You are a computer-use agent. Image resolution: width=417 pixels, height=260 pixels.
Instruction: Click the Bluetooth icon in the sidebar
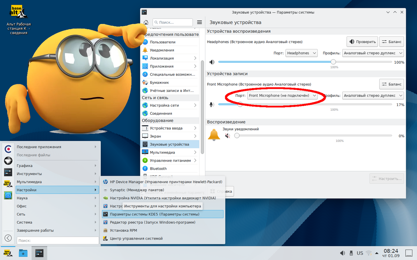[x=145, y=168]
